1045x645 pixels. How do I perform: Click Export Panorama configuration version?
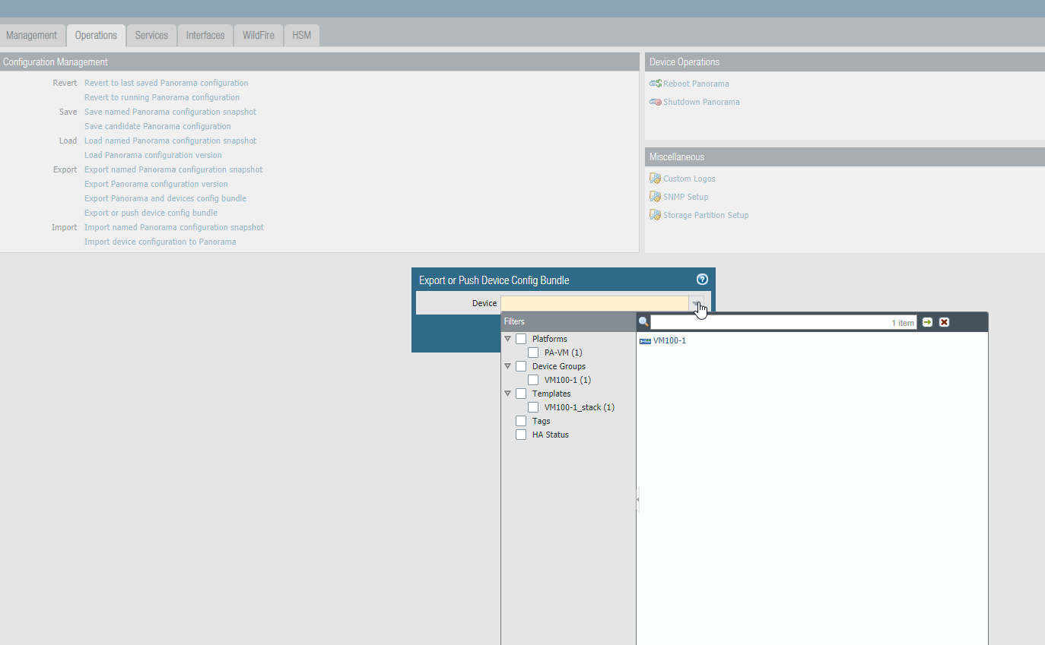[x=156, y=184]
